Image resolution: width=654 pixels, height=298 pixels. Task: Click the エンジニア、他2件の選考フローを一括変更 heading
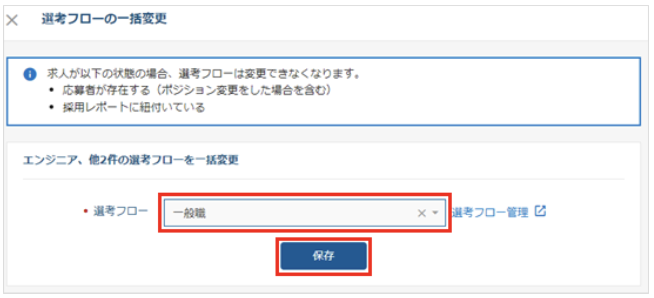coord(131,160)
